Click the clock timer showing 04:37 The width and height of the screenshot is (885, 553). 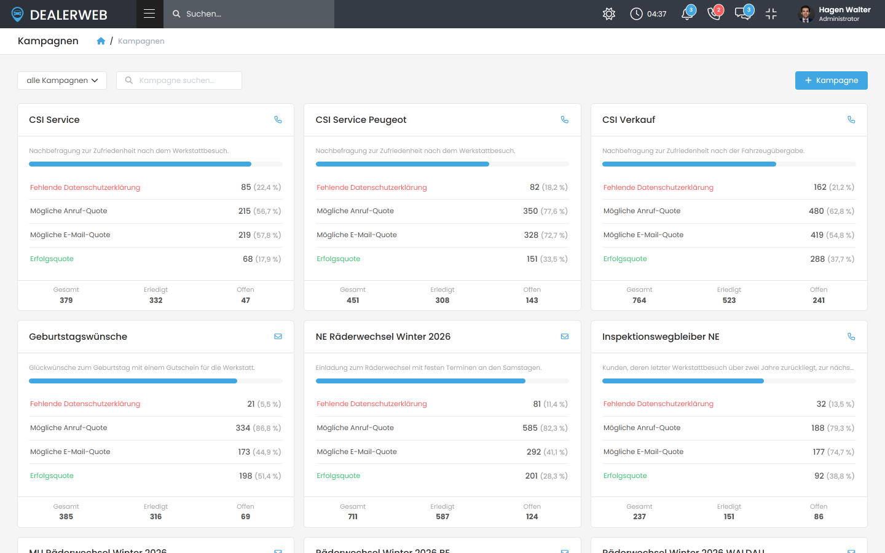coord(648,14)
